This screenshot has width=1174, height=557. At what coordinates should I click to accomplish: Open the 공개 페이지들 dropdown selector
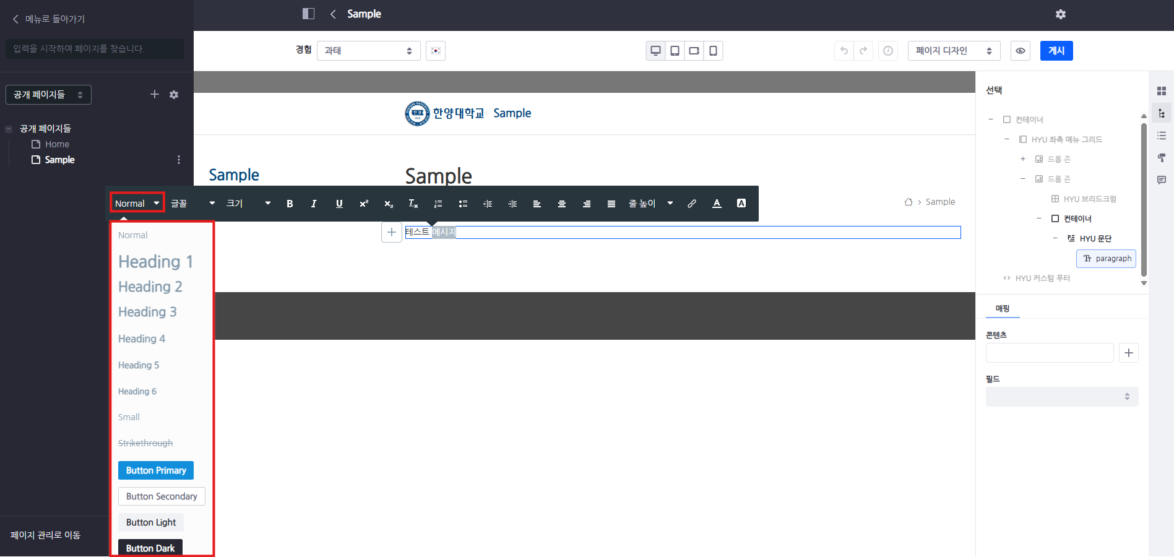click(48, 95)
